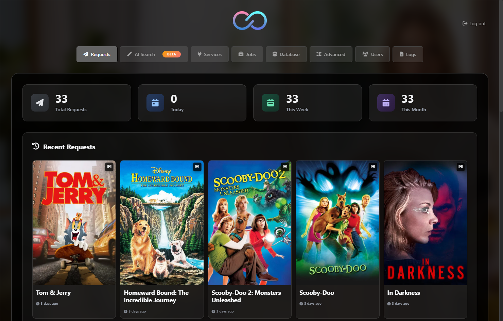
Task: Click the clock icon under Tom & Jerry
Action: [38, 304]
